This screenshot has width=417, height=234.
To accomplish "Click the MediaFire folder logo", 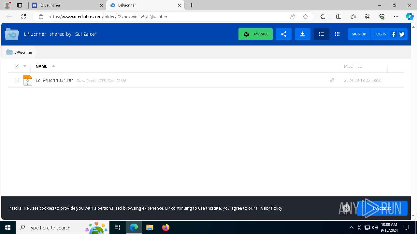I will click(12, 34).
